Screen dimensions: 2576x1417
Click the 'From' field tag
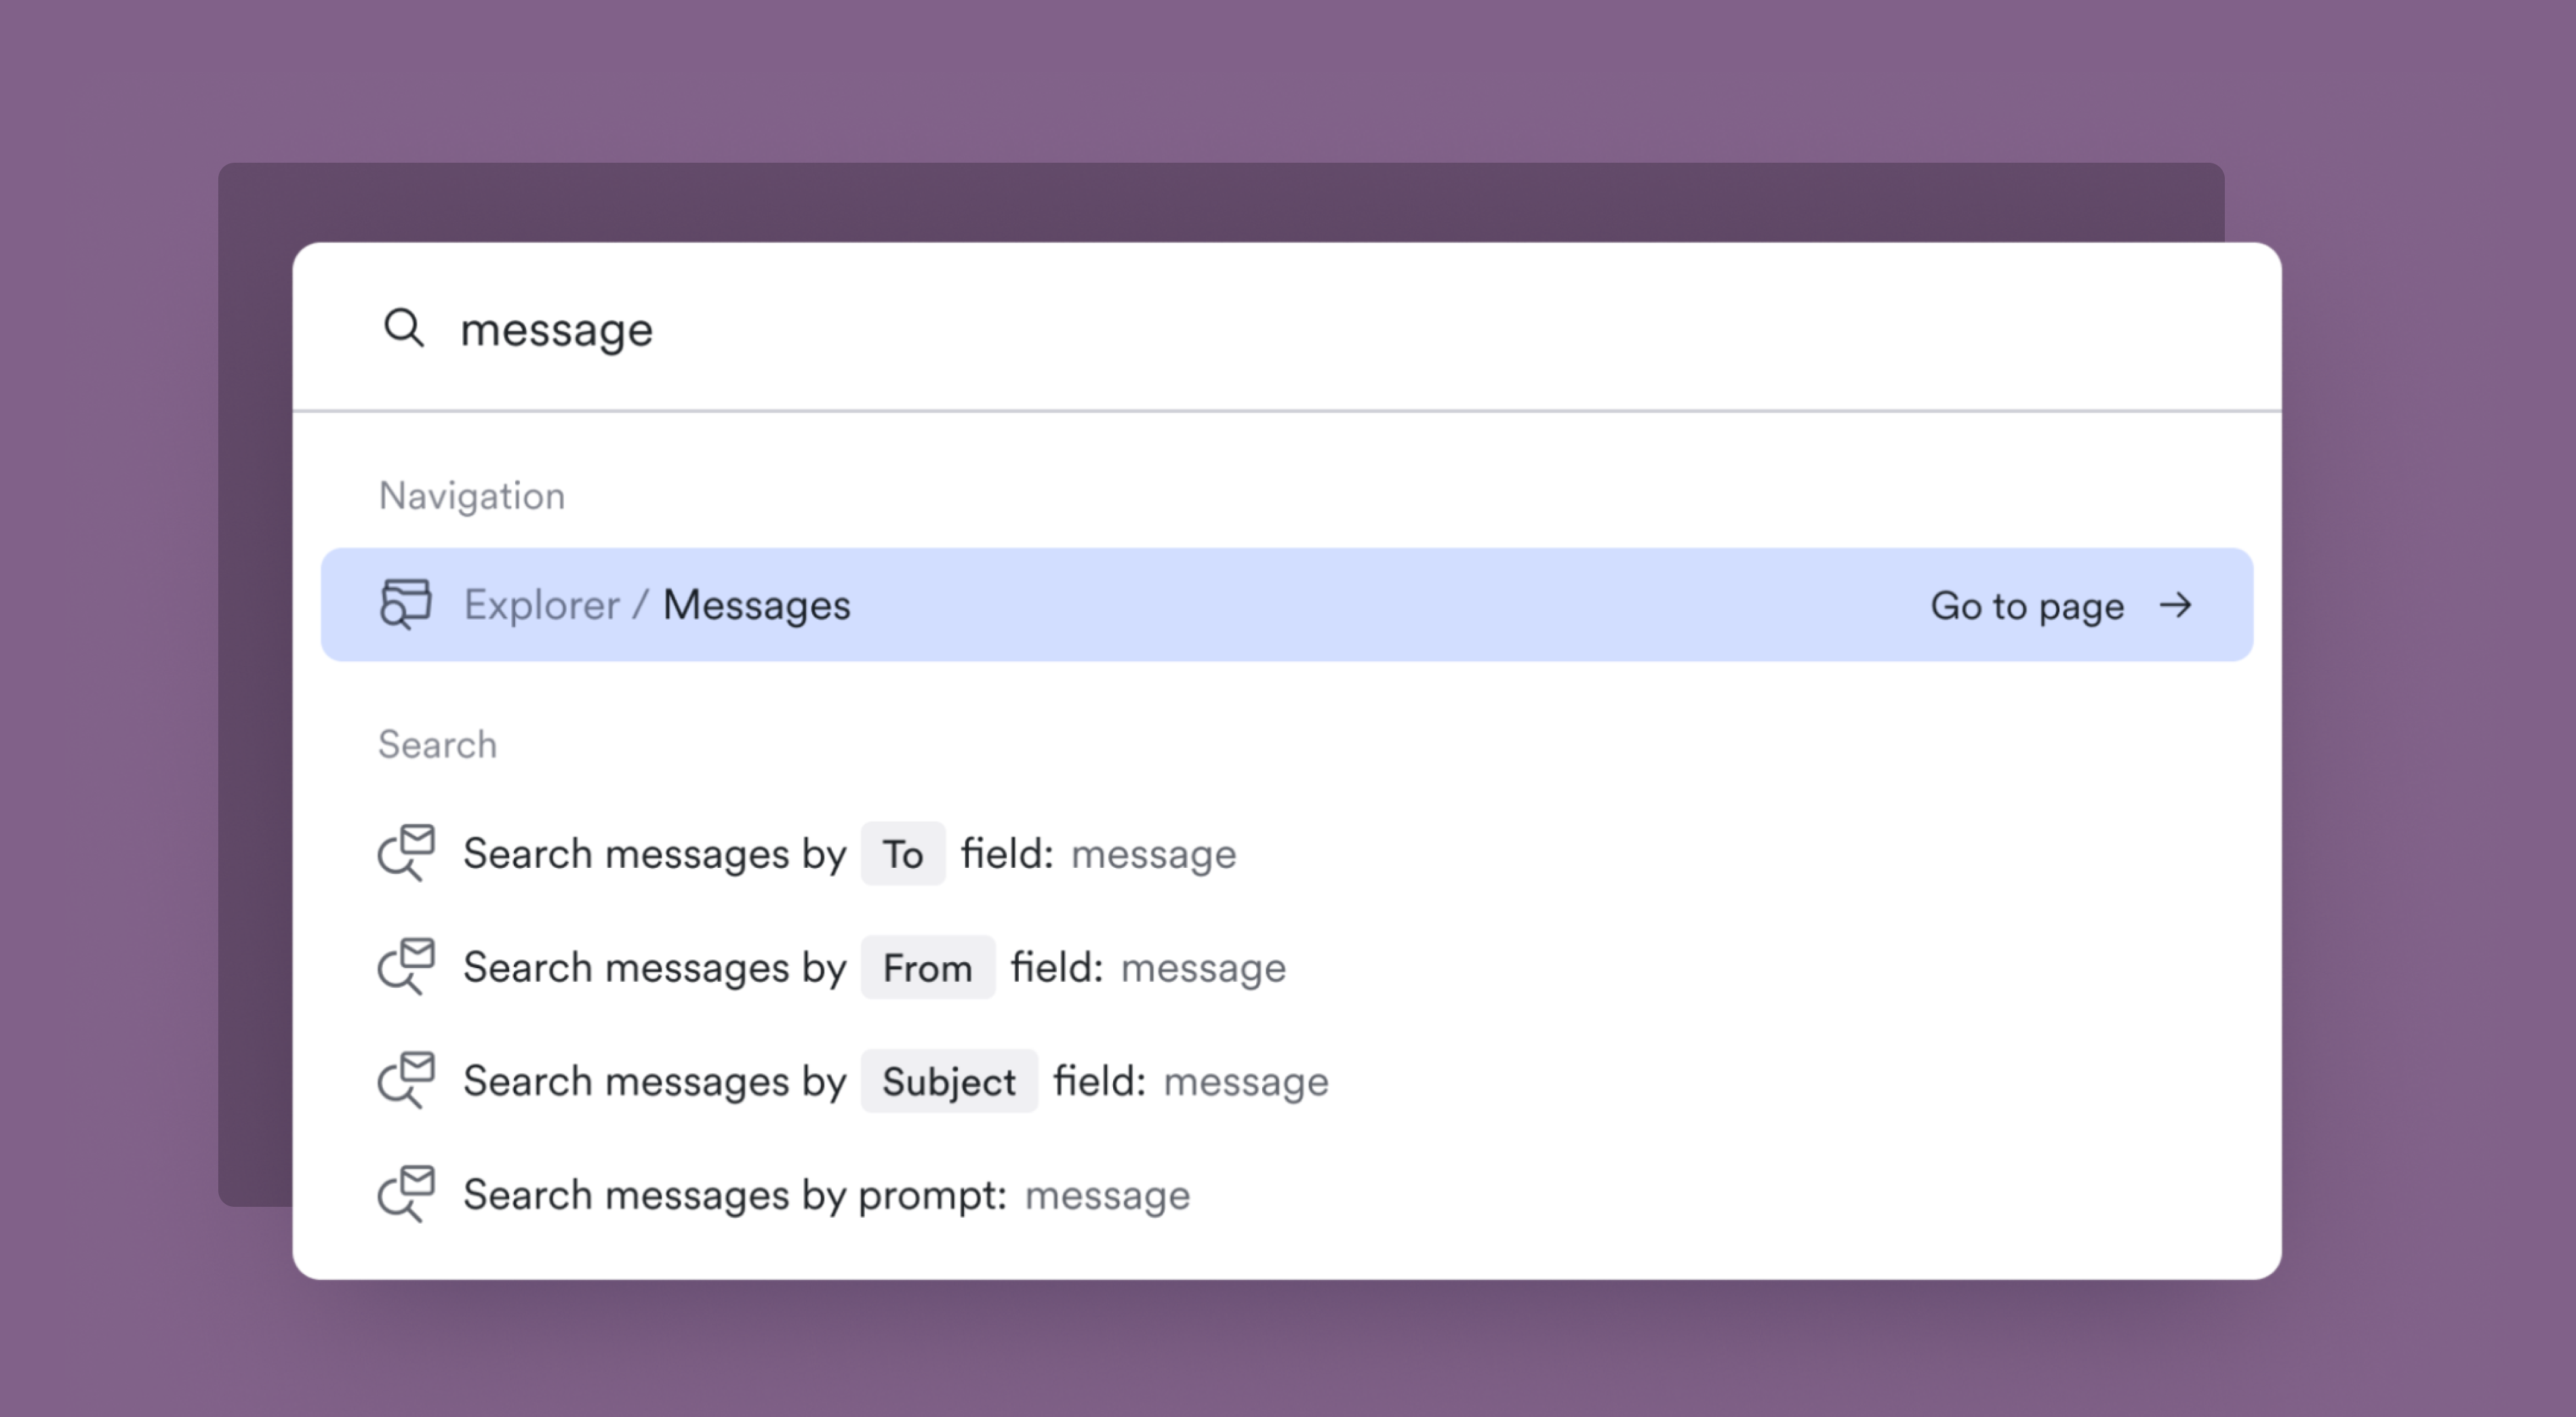click(x=927, y=968)
